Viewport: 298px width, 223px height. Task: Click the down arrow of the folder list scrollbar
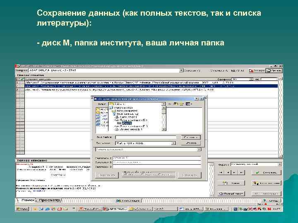click(x=164, y=129)
